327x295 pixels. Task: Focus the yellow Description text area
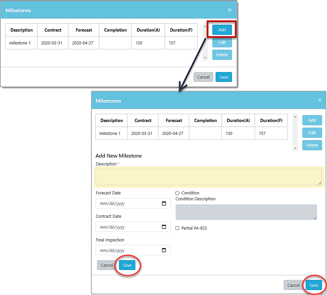coord(209,177)
